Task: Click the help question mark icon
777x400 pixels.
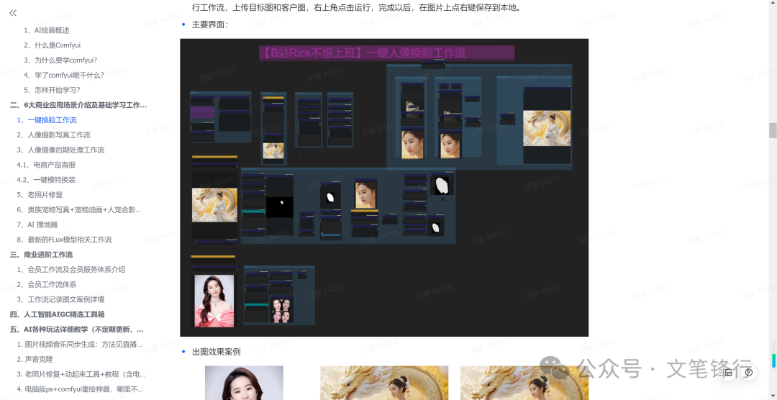Action: (749, 372)
